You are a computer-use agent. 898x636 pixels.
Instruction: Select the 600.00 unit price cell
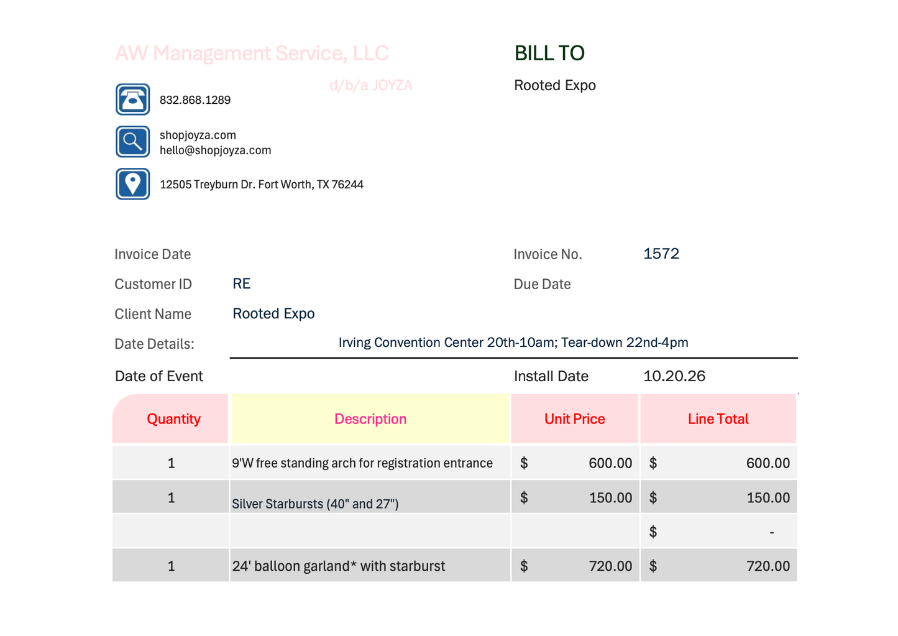coord(575,463)
